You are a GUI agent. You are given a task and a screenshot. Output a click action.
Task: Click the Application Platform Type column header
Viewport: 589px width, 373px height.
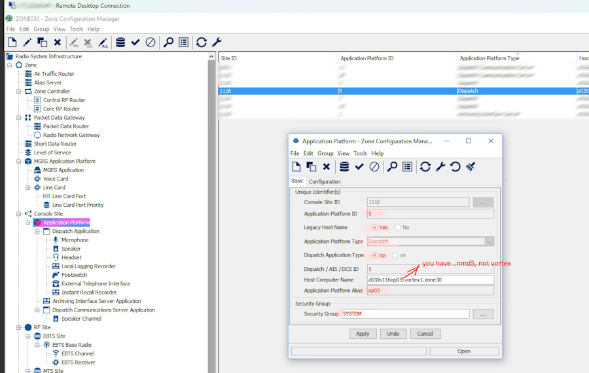517,58
